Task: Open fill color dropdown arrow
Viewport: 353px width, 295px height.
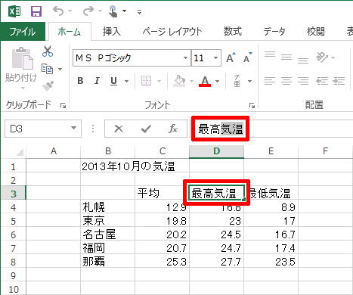Action: pos(191,81)
